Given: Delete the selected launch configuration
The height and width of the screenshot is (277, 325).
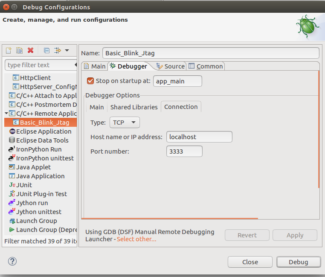Looking at the screenshot, I should point(30,51).
